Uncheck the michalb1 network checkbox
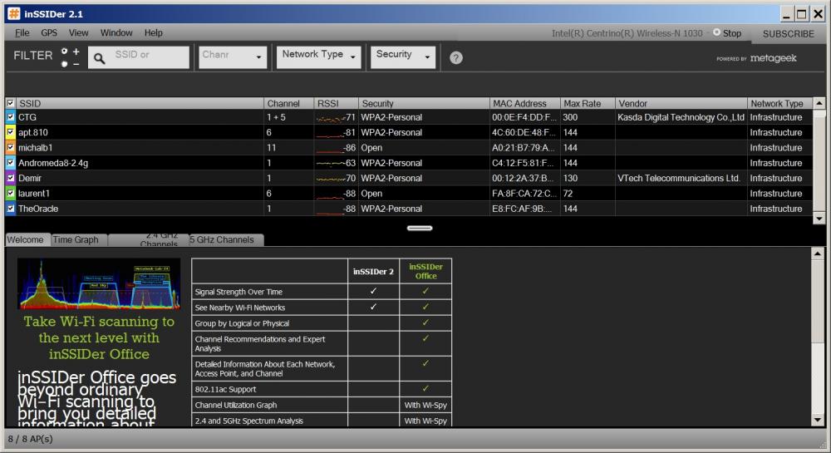This screenshot has height=453, width=831. (x=11, y=147)
